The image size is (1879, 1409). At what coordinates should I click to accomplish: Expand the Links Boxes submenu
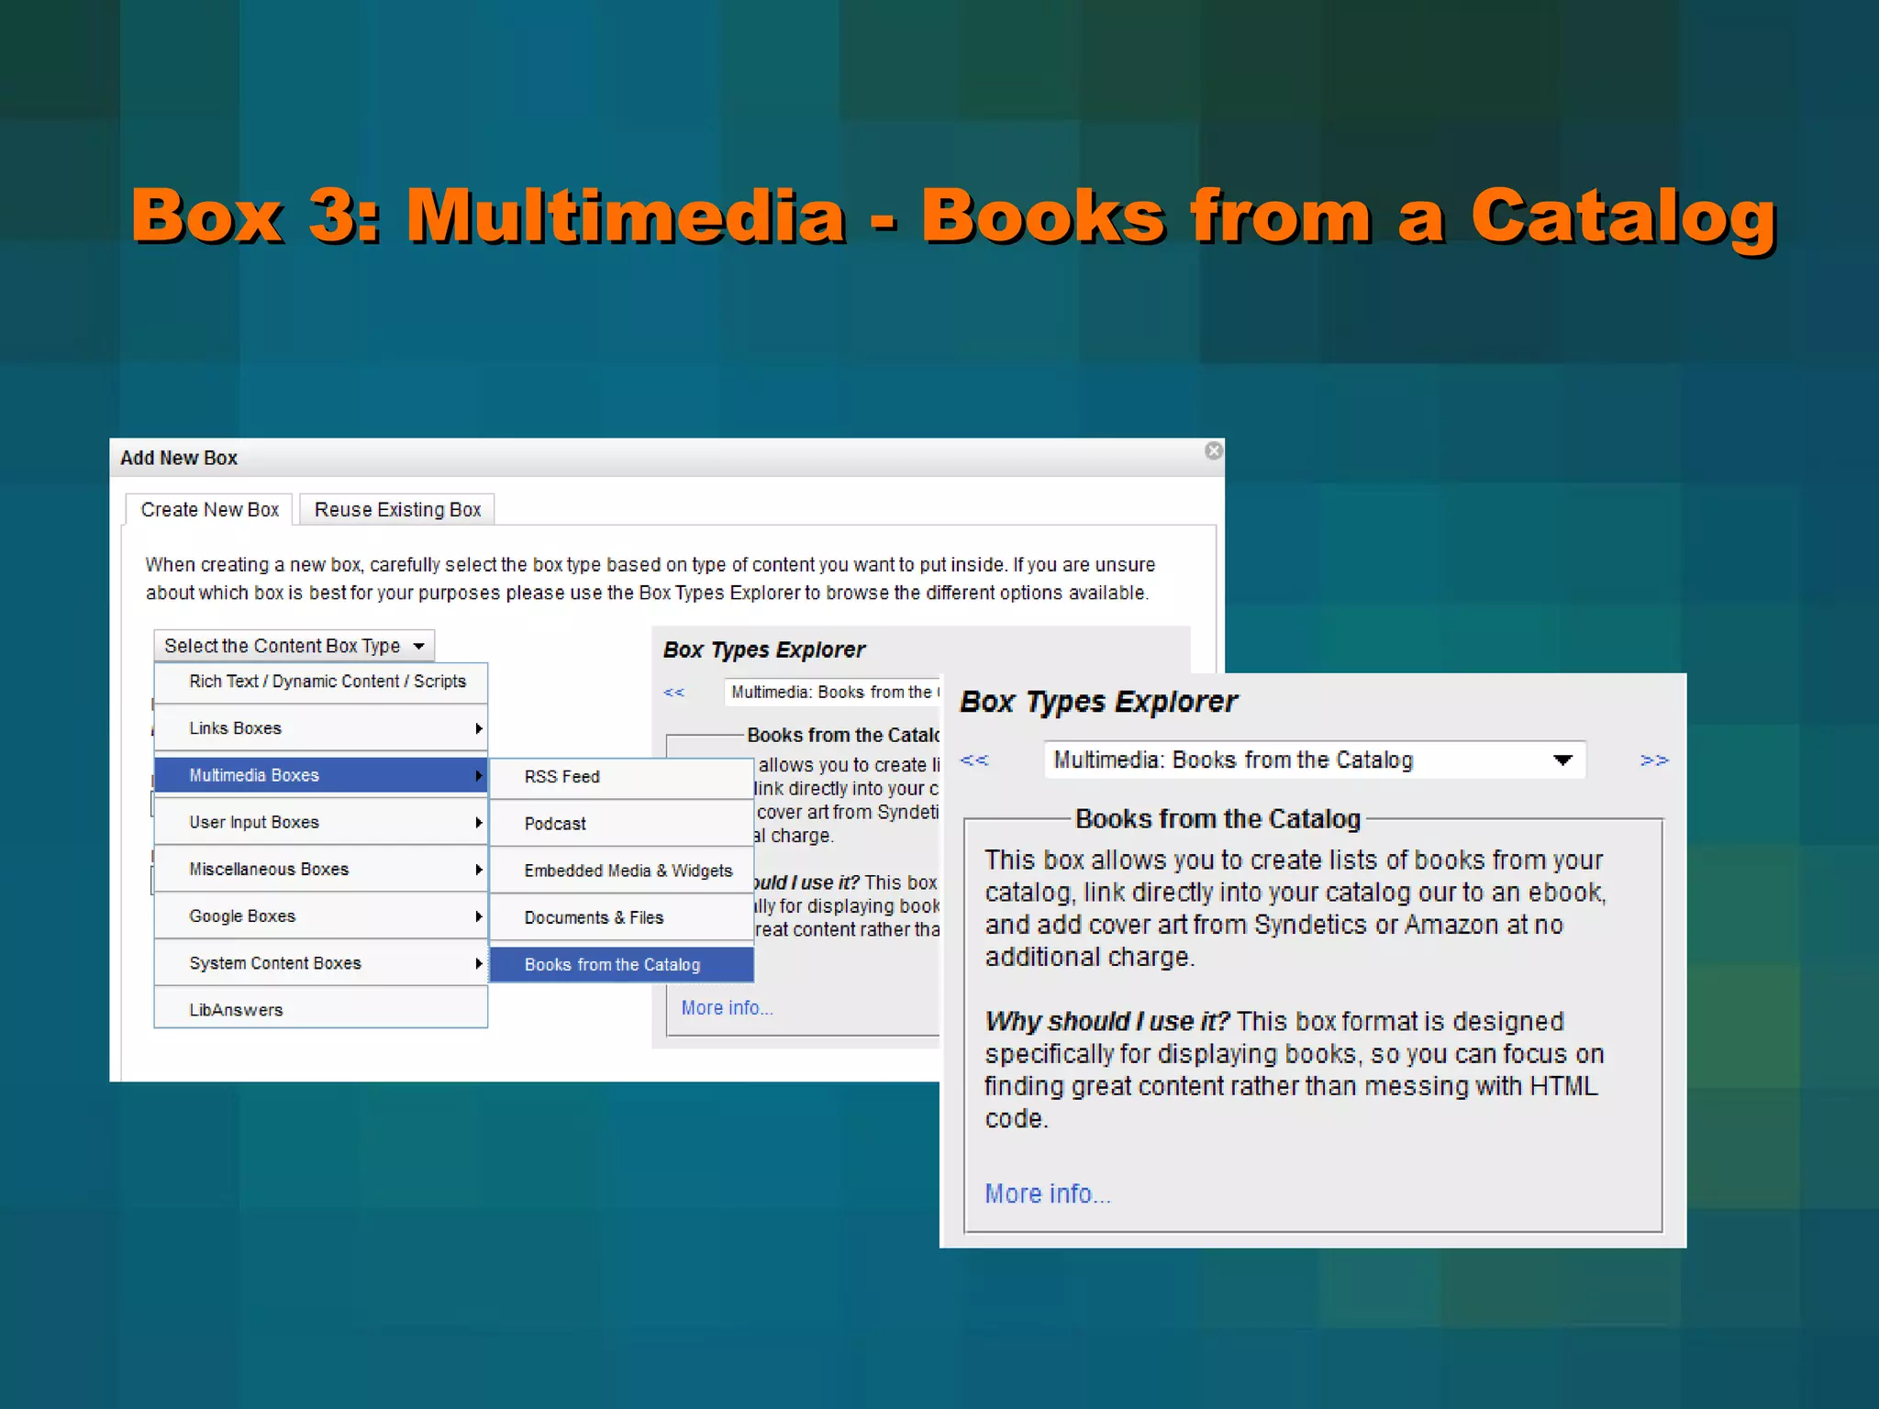click(321, 728)
